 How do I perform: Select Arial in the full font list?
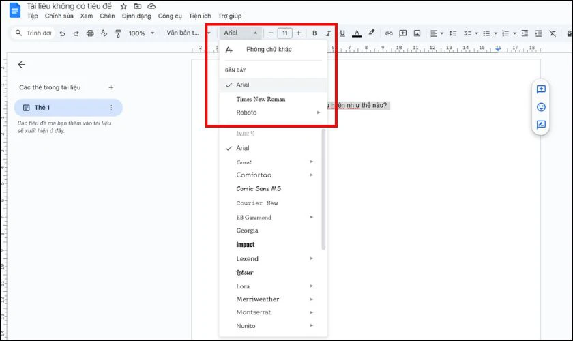pyautogui.click(x=270, y=148)
